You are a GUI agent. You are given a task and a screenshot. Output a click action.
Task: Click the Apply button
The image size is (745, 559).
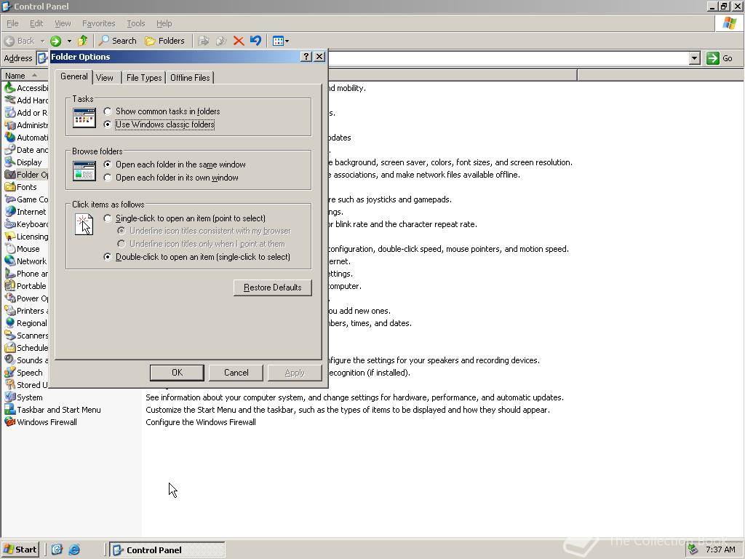pyautogui.click(x=295, y=373)
